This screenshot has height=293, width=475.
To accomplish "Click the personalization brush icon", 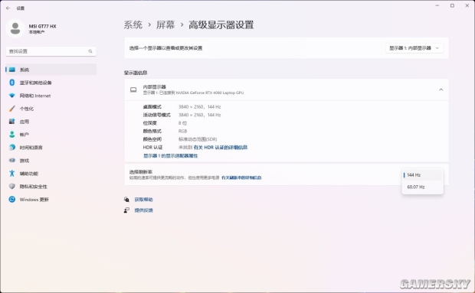I will (x=12, y=109).
